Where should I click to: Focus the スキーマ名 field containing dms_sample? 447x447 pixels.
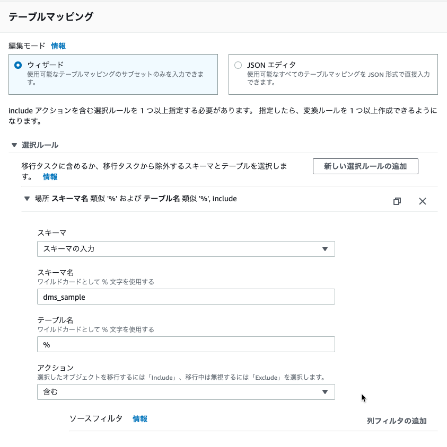pyautogui.click(x=186, y=297)
